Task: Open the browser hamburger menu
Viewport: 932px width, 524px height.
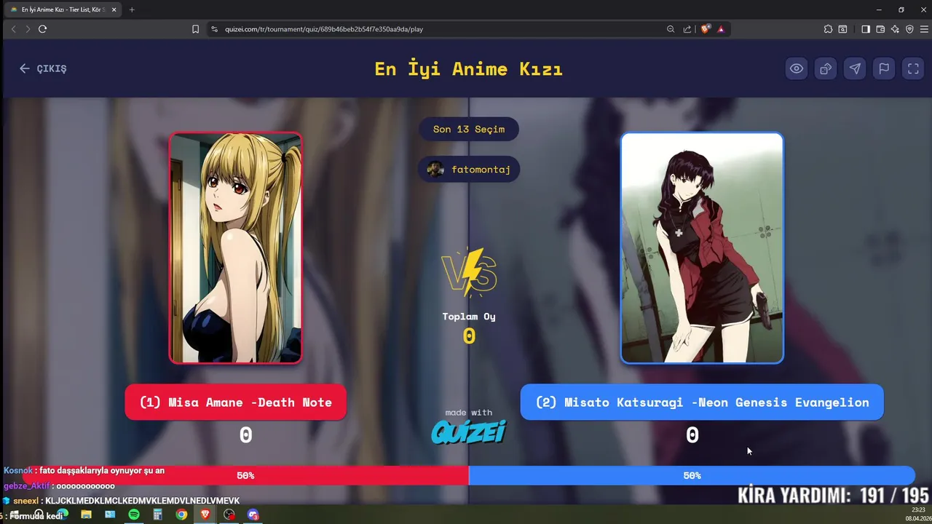Action: pyautogui.click(x=923, y=29)
